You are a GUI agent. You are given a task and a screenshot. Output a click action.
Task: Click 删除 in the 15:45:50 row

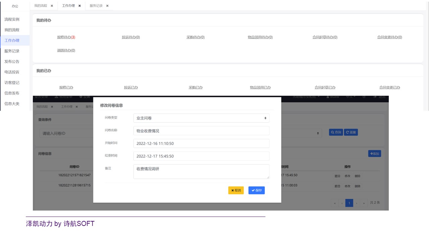[x=358, y=176]
